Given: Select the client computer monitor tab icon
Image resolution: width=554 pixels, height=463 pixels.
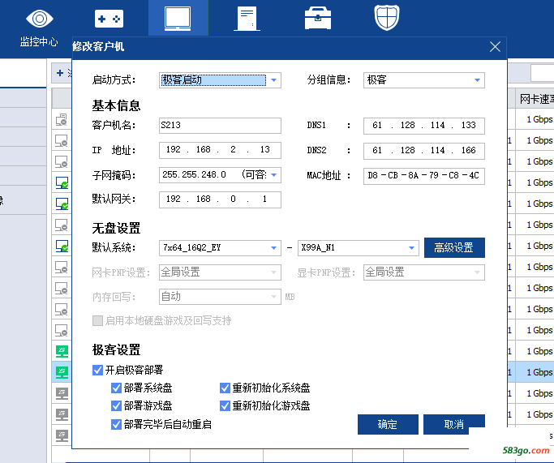Looking at the screenshot, I should (178, 19).
